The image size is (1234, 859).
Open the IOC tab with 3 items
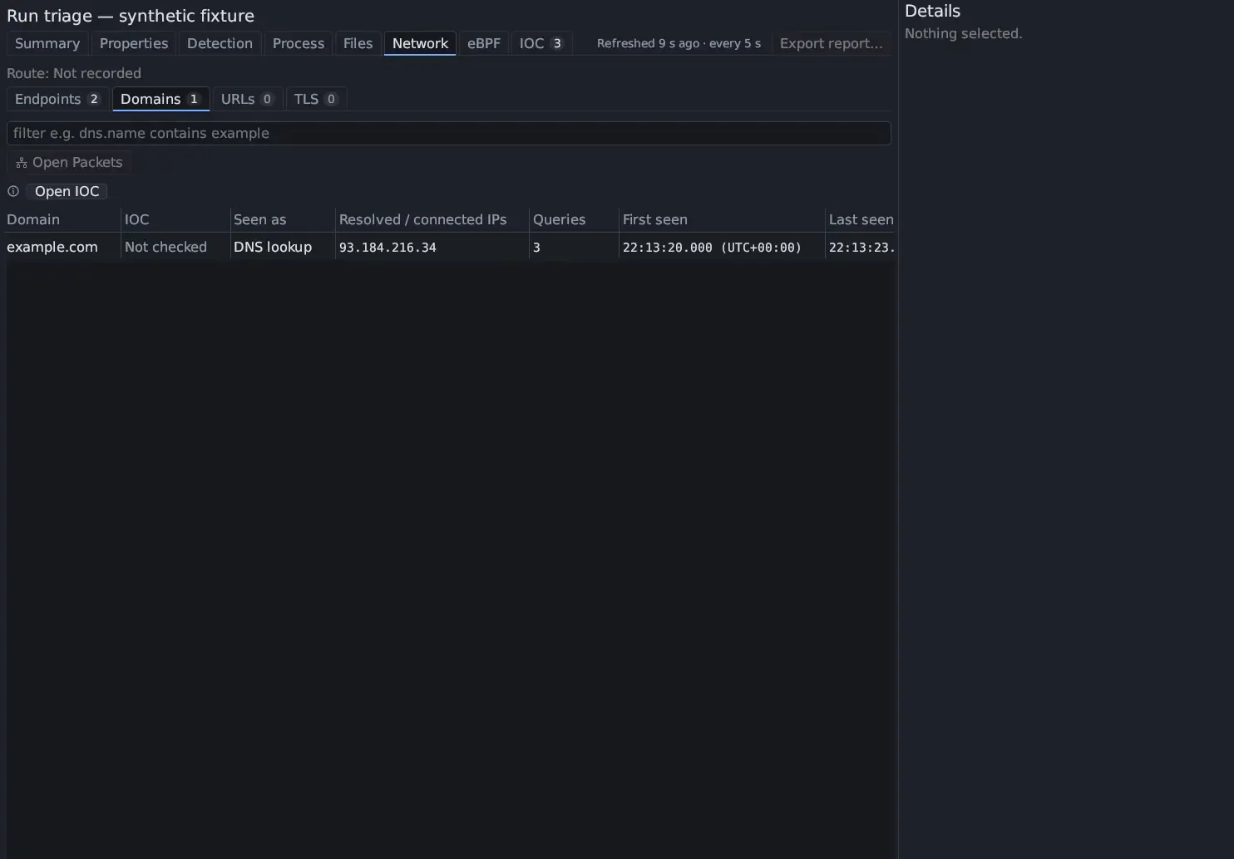pos(541,43)
